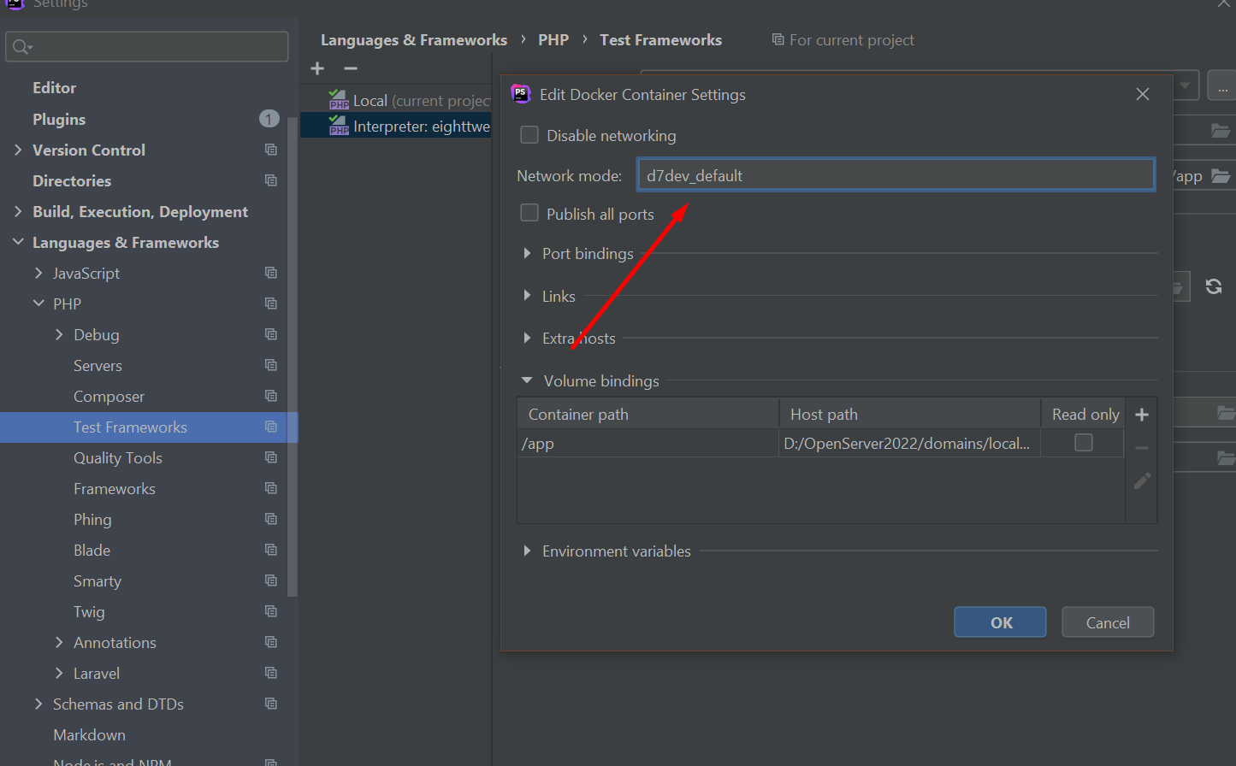Viewport: 1236px width, 766px height.
Task: Click the project icon beside Phing
Action: click(271, 519)
